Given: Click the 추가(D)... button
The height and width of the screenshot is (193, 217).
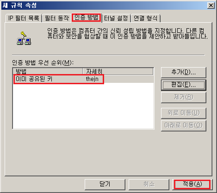Looking at the screenshot, I should pyautogui.click(x=184, y=72).
